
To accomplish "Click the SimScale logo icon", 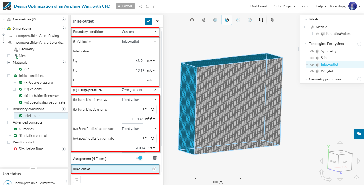I will pos(7,6).
